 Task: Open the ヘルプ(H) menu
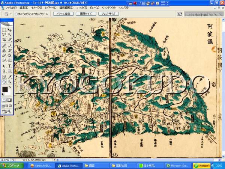[x=123, y=8]
